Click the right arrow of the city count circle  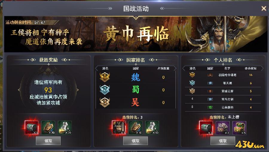click(77, 90)
